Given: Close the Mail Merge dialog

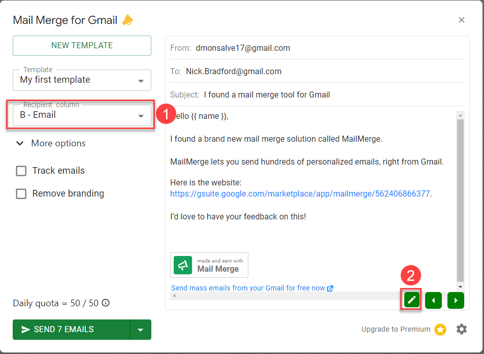Looking at the screenshot, I should tap(462, 20).
